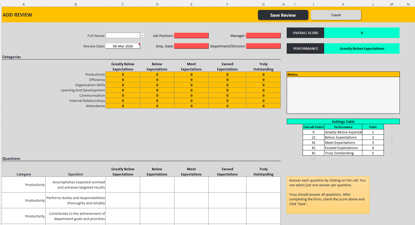The height and width of the screenshot is (225, 415).
Task: Select the Full Name input cell
Action: [x=123, y=36]
